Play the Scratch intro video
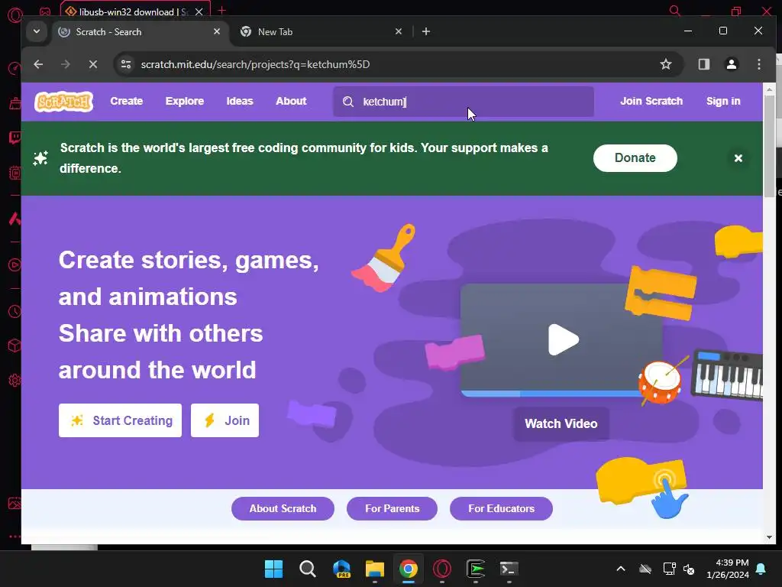 pyautogui.click(x=563, y=339)
